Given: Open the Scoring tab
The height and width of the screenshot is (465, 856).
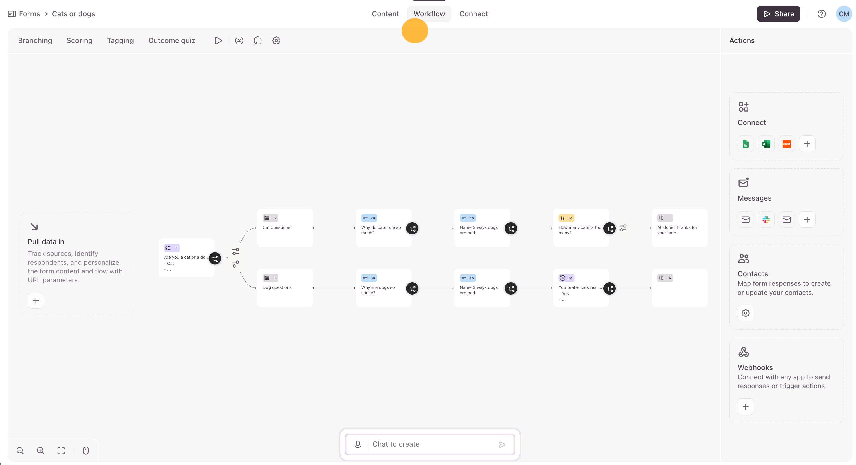Looking at the screenshot, I should [79, 40].
